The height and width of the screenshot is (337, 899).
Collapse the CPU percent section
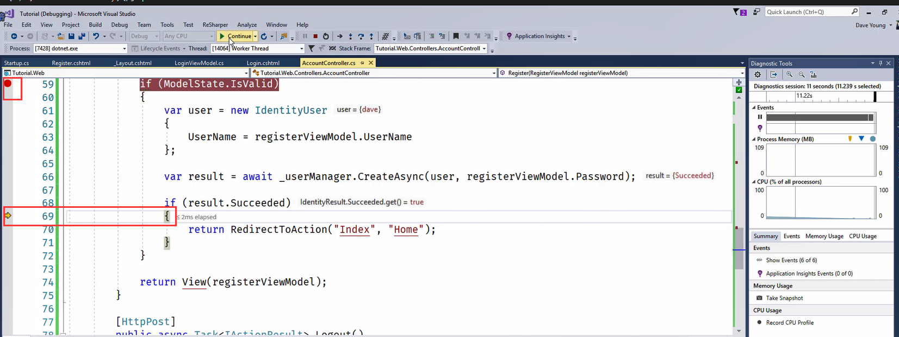(x=754, y=182)
